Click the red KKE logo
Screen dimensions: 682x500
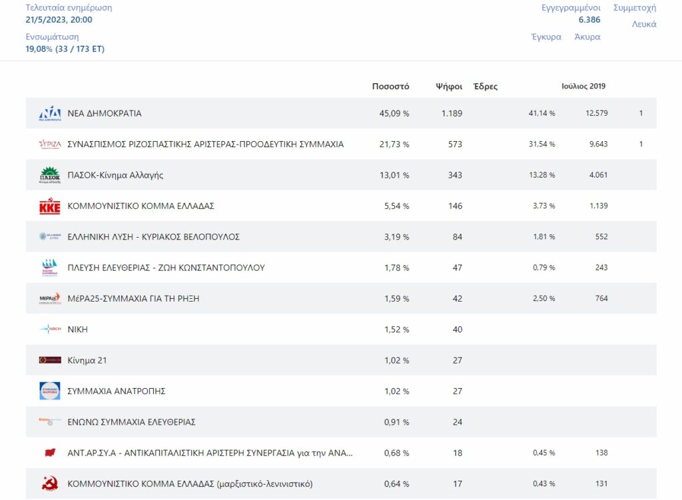pyautogui.click(x=50, y=206)
